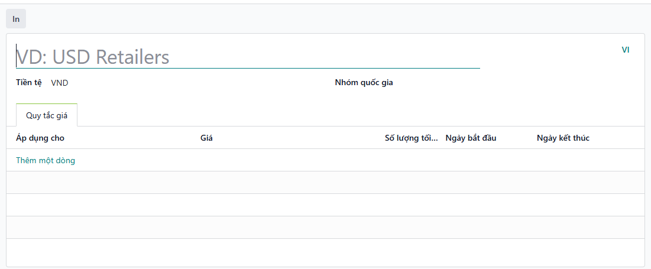Image resolution: width=651 pixels, height=269 pixels.
Task: Focus the pricelist name field 'VD: USD Retailers'
Action: coord(247,57)
